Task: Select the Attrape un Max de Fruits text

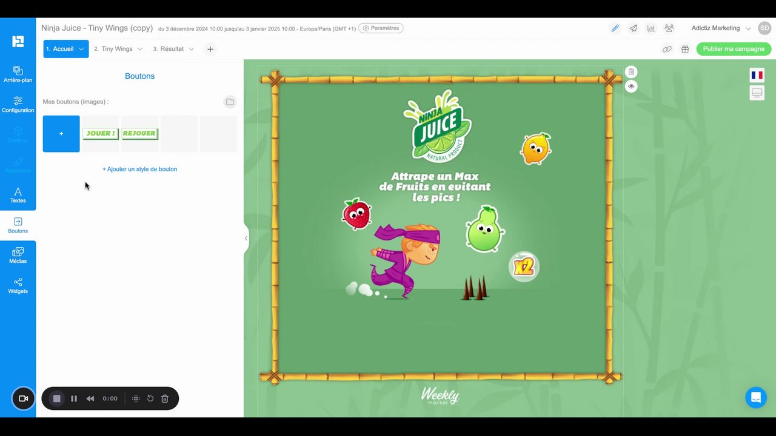Action: (x=435, y=187)
